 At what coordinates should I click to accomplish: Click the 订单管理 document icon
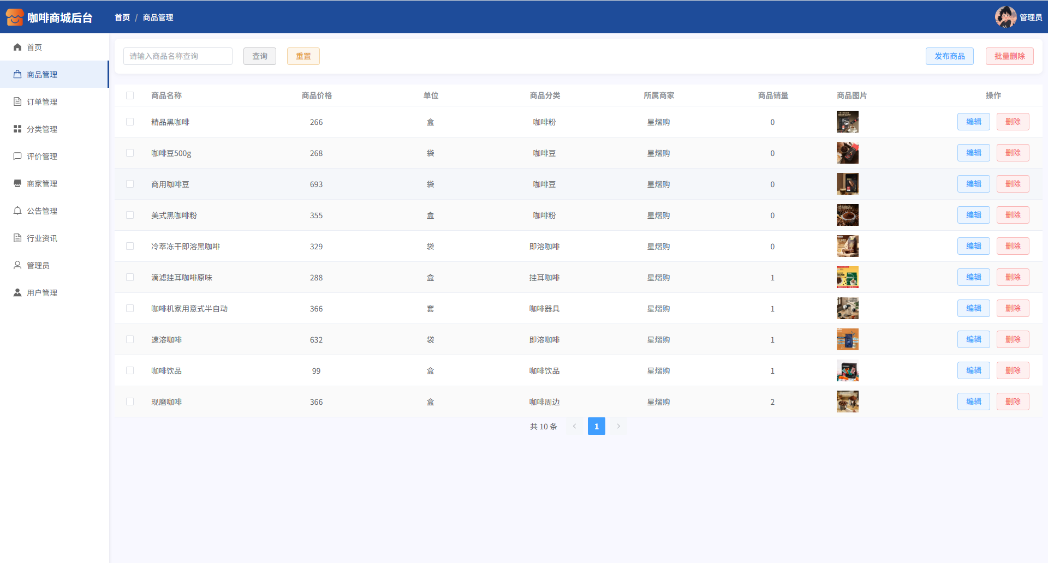click(17, 102)
